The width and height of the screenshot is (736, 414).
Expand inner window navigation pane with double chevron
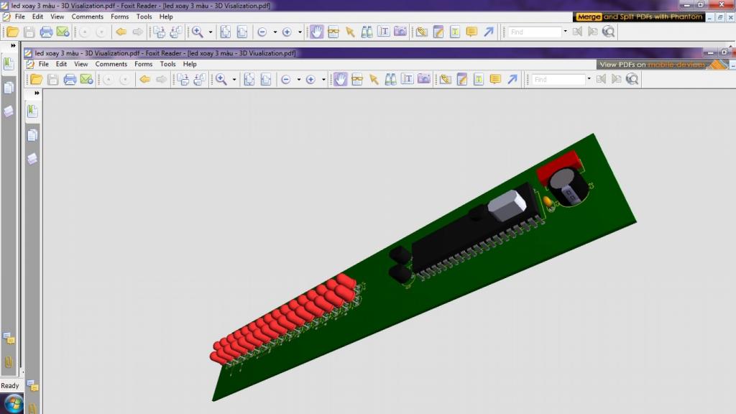37,93
